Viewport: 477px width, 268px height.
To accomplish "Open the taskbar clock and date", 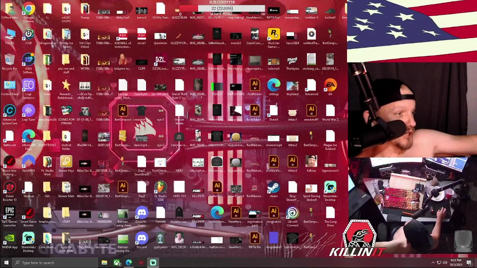I will (456, 263).
